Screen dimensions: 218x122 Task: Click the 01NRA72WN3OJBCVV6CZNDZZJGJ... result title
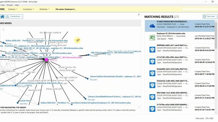(x=173, y=22)
